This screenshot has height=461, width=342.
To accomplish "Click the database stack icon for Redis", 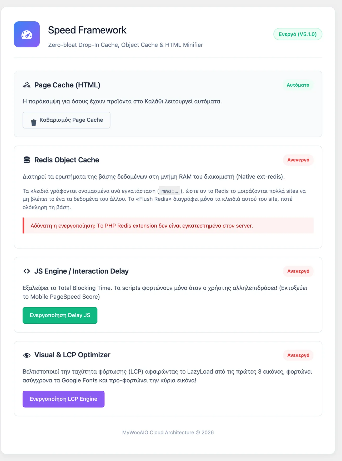I will [27, 160].
